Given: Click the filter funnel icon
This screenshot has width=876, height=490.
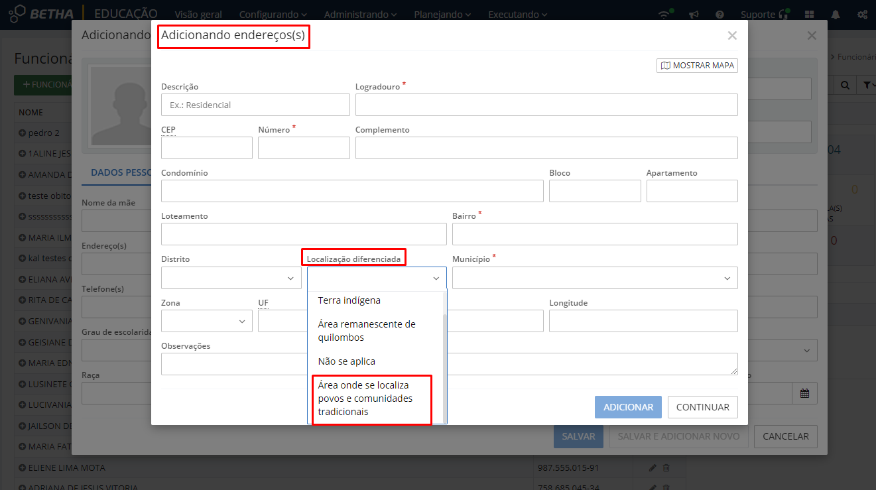Looking at the screenshot, I should (866, 86).
